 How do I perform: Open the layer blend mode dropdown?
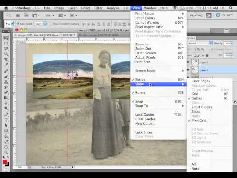[x=200, y=43]
